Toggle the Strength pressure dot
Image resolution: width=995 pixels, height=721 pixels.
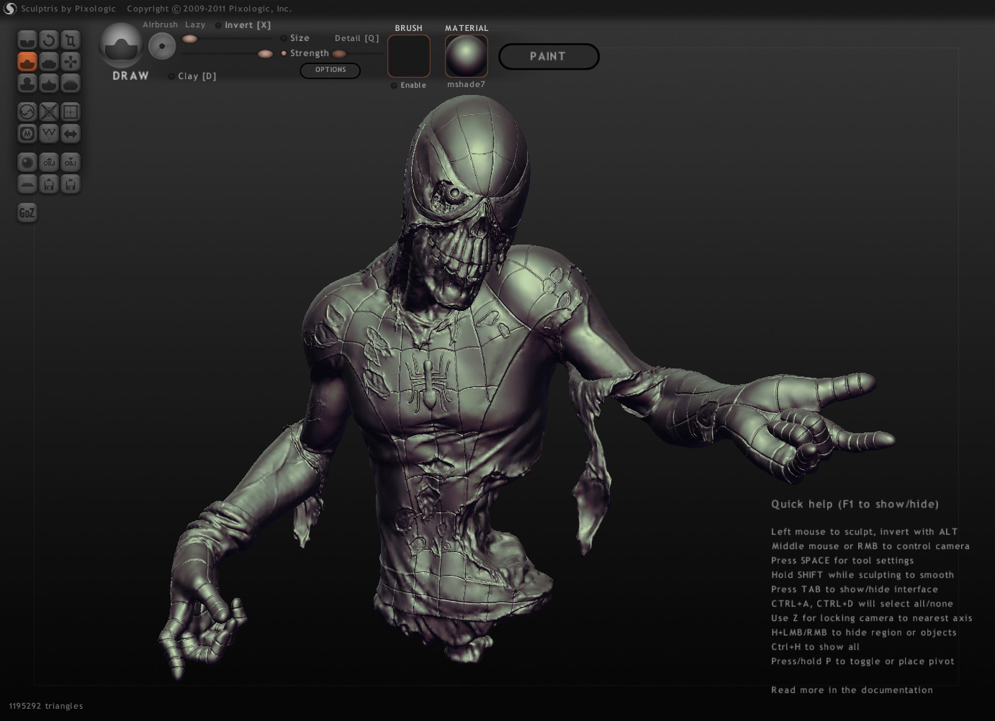tap(284, 53)
